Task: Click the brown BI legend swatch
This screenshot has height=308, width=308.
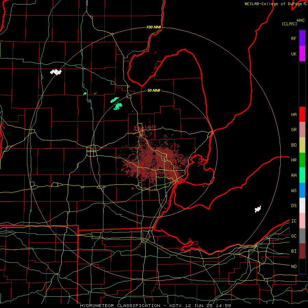Action: coord(302,251)
